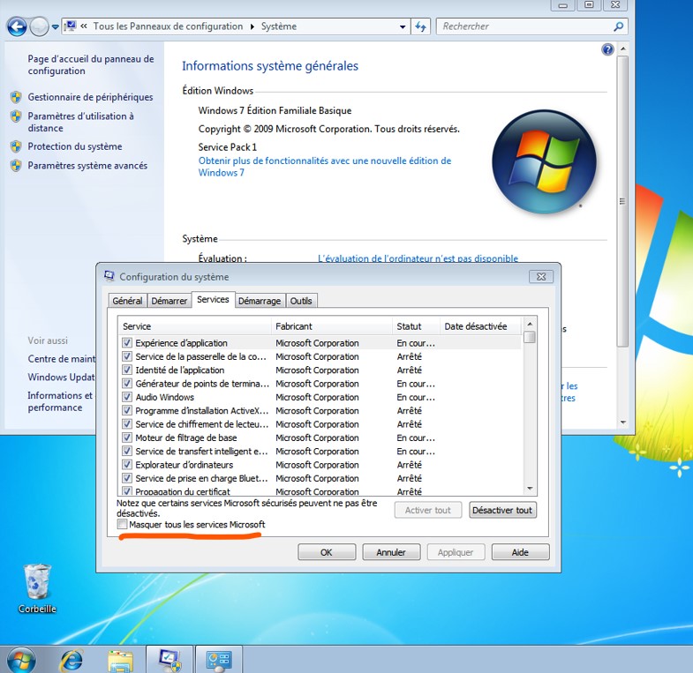Click down arrow of Système window scrollbar
The width and height of the screenshot is (693, 673).
(622, 422)
